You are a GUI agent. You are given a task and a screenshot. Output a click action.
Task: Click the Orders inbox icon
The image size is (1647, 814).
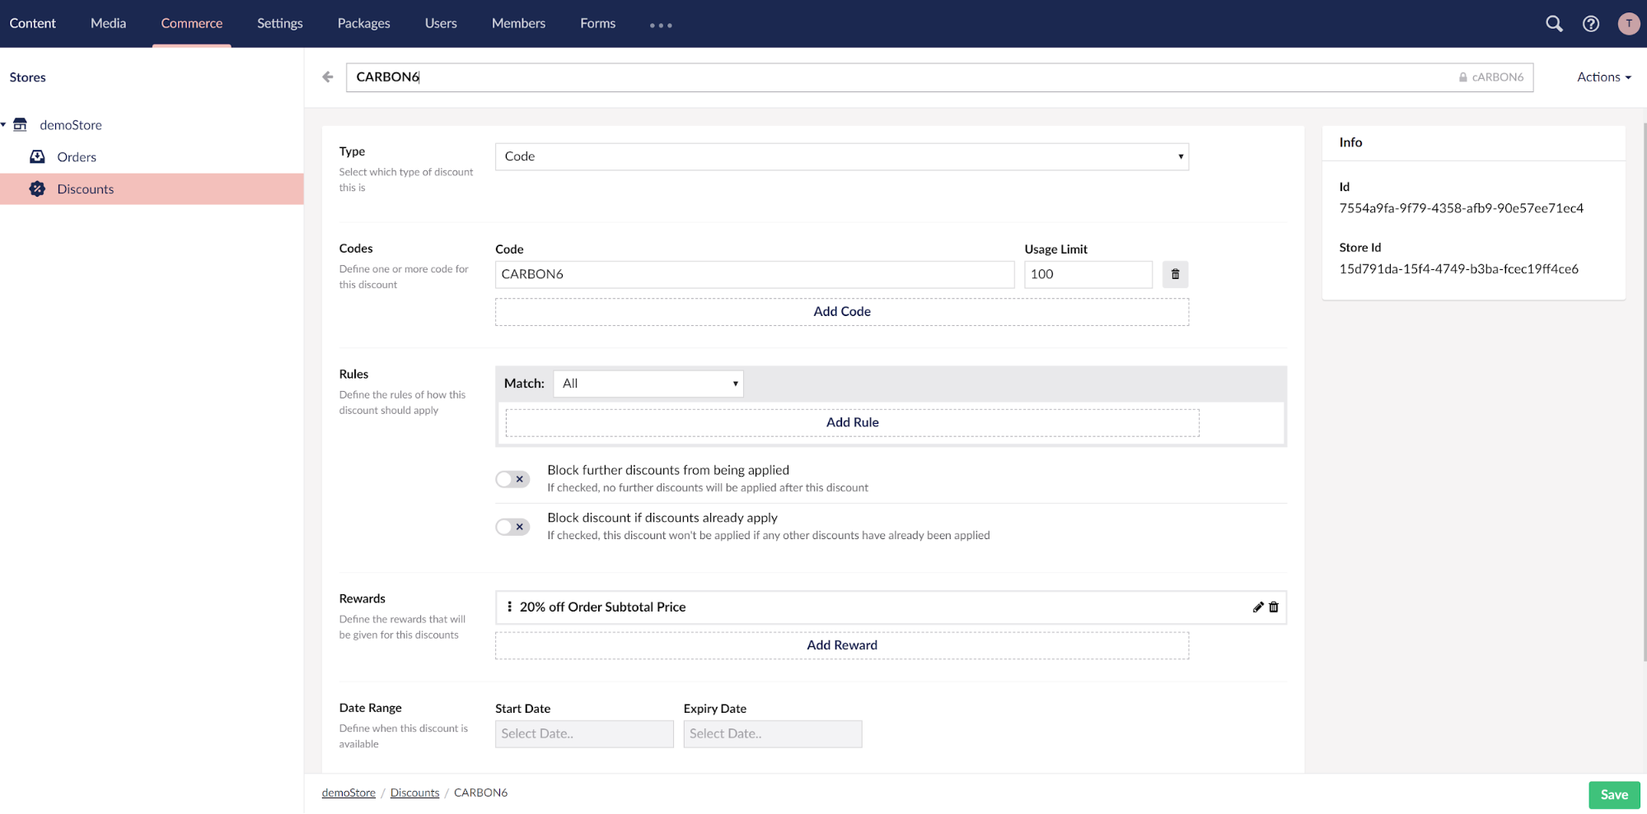click(x=37, y=156)
